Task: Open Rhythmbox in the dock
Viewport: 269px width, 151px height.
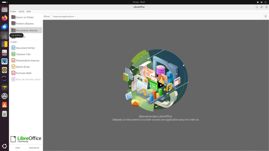Action: (4, 70)
